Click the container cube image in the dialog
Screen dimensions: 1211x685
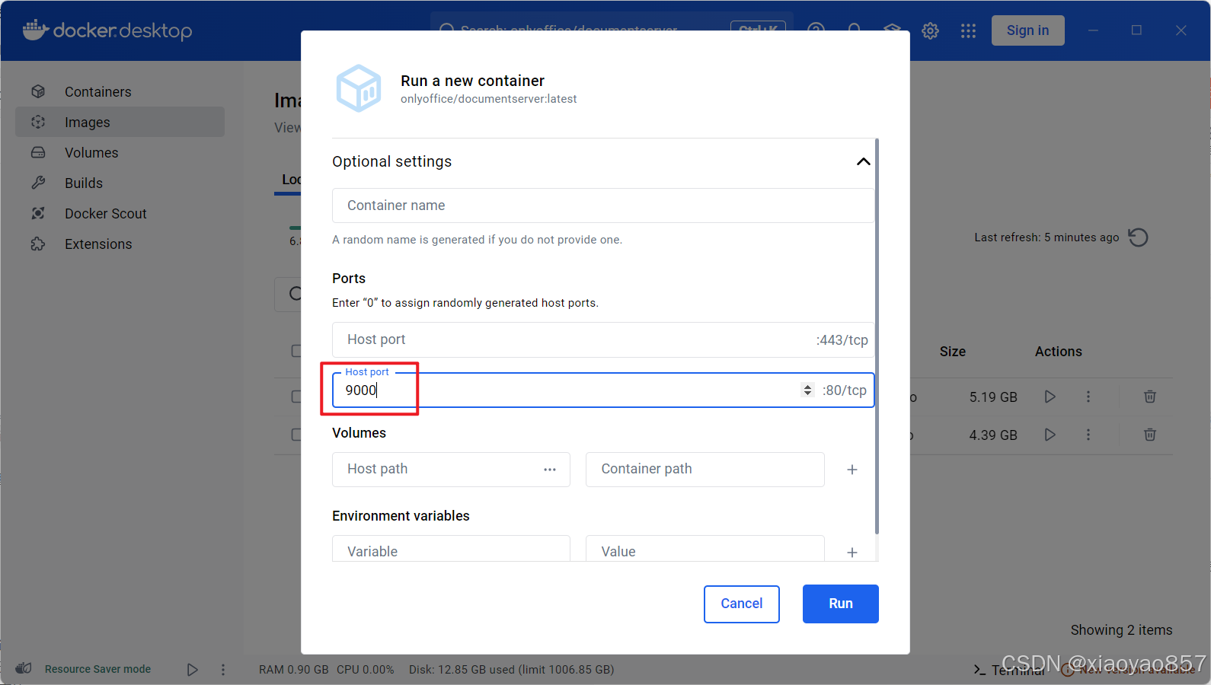pyautogui.click(x=359, y=88)
